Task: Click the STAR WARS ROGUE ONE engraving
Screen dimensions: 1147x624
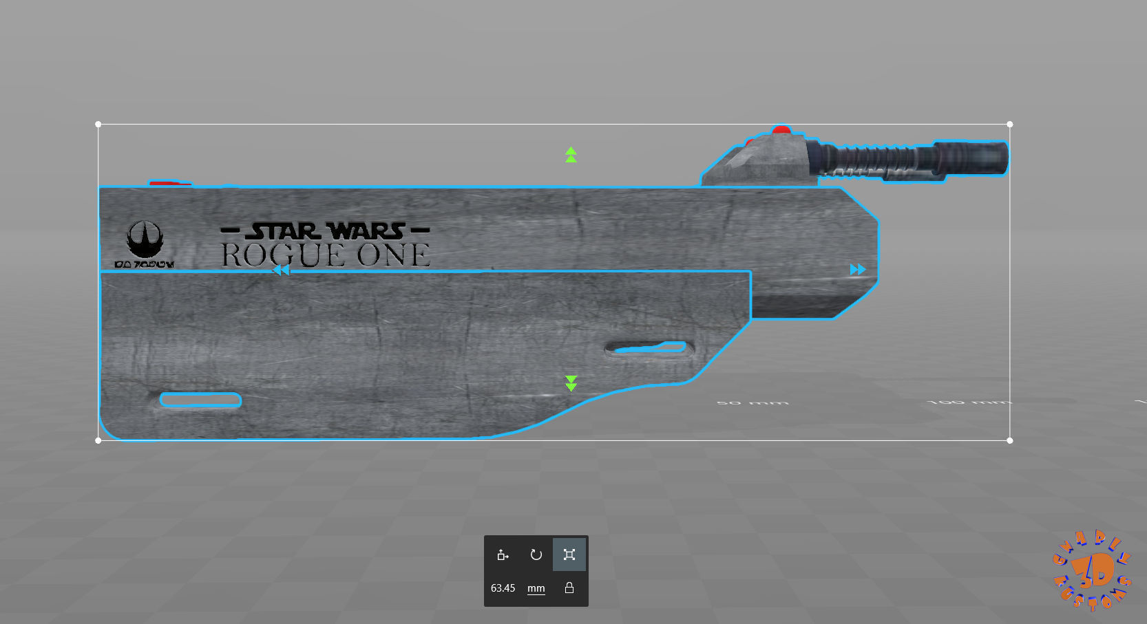Action: 326,245
